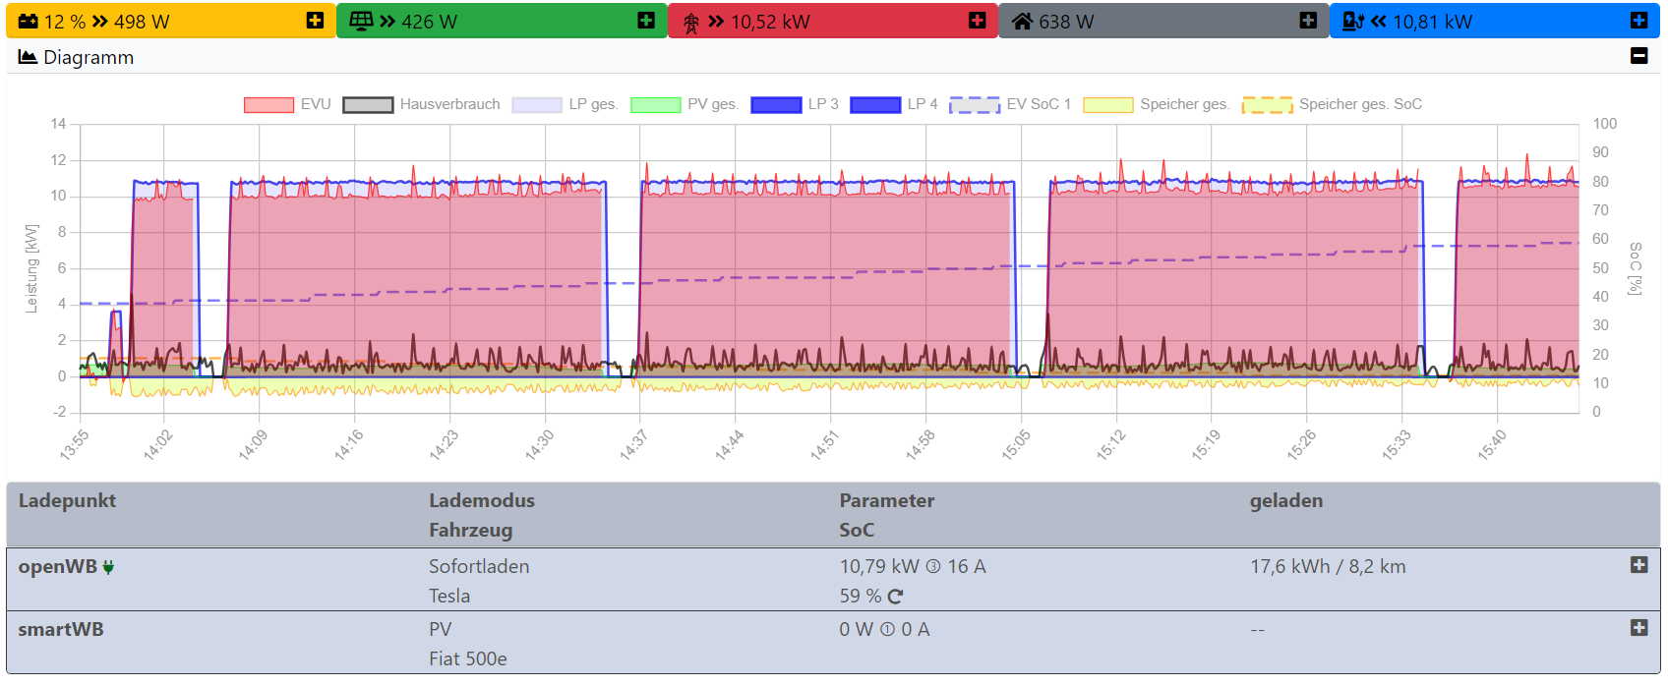Change Sofortladen charge mode for openWB

point(479,566)
